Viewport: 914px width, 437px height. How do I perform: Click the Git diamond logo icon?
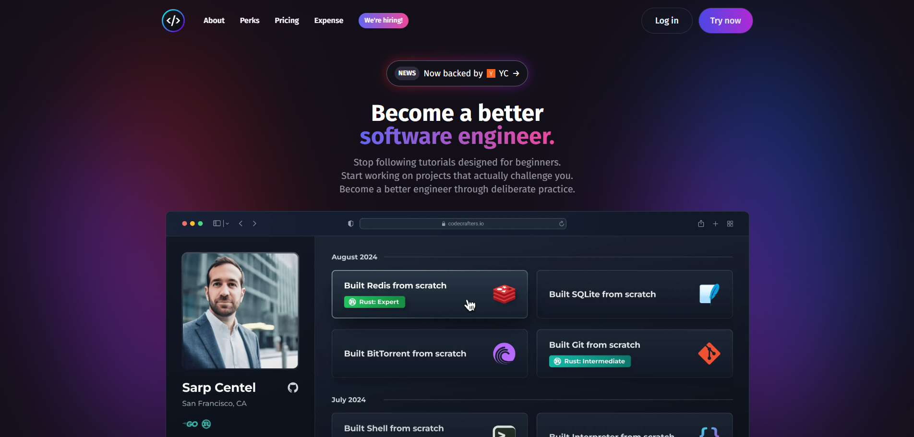click(x=709, y=354)
